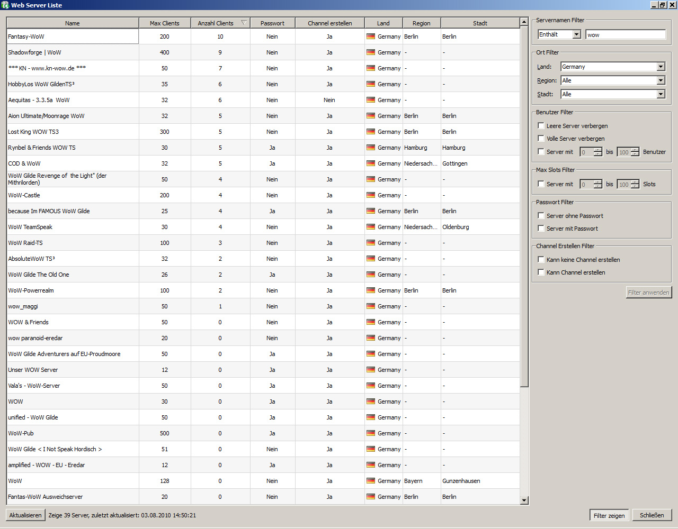Click the German flag in the WoW-Pub row
Viewport: 678px width, 529px height.
(x=371, y=433)
